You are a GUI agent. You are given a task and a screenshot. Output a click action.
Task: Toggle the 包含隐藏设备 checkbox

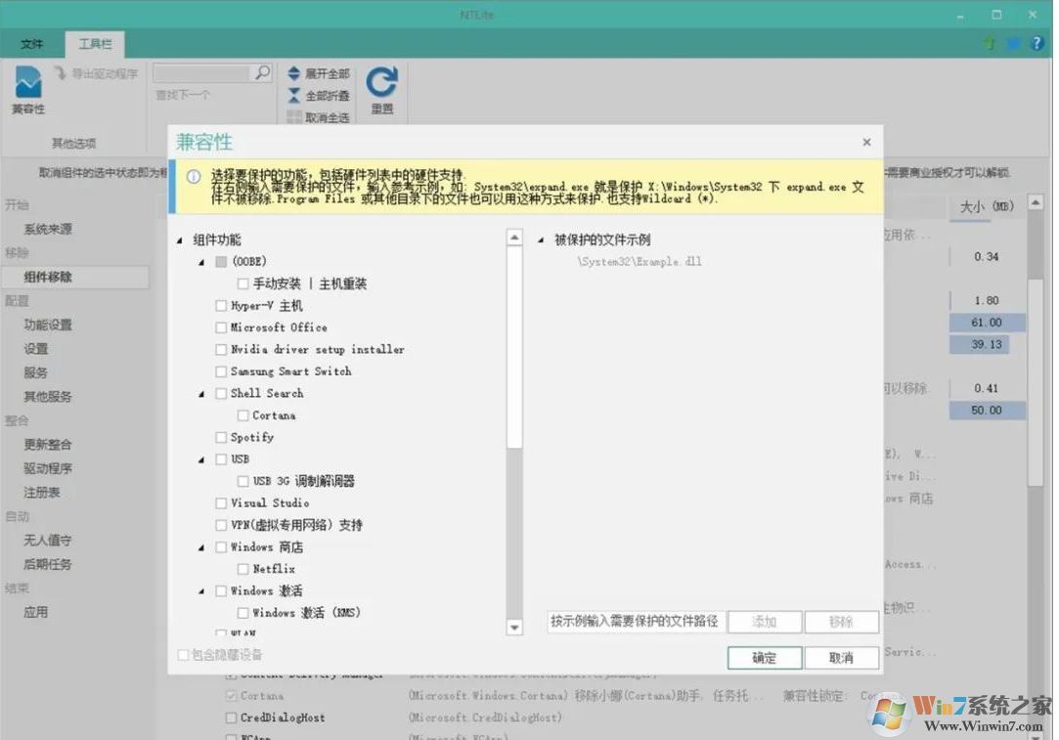click(183, 655)
